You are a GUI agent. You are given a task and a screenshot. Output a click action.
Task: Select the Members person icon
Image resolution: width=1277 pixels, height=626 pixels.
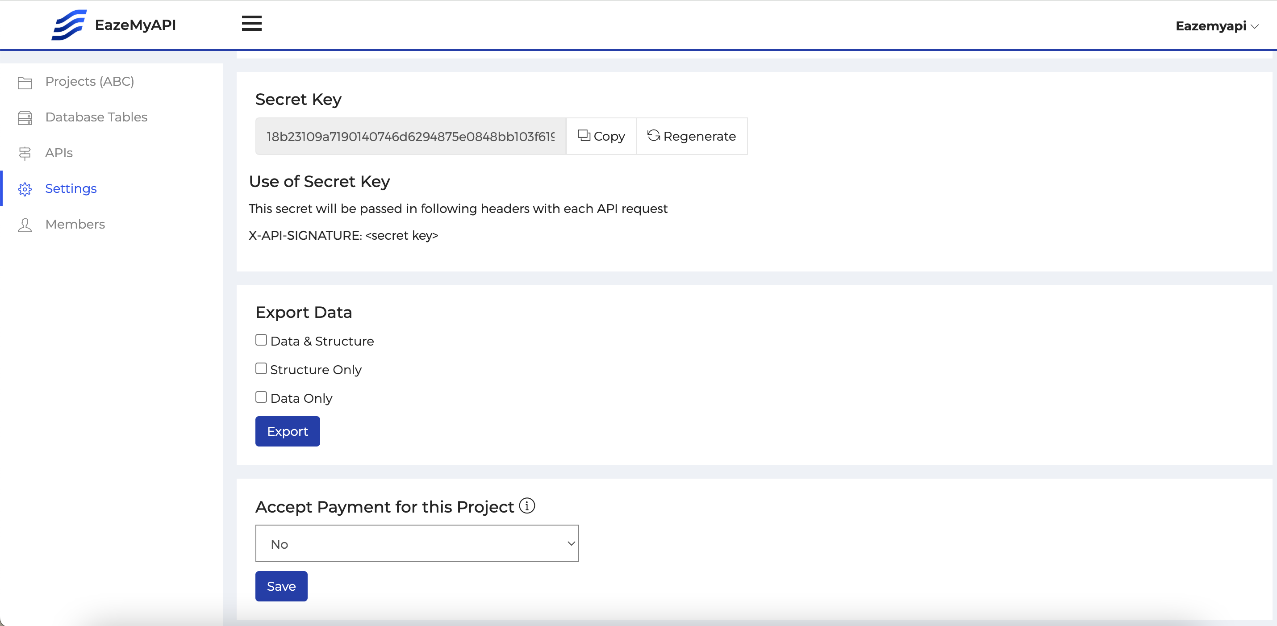[25, 225]
